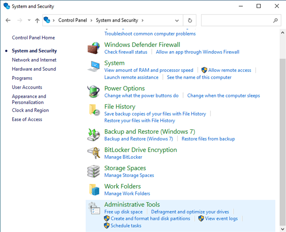
Task: Click the shield icon beside View event logs
Action: pos(201,218)
